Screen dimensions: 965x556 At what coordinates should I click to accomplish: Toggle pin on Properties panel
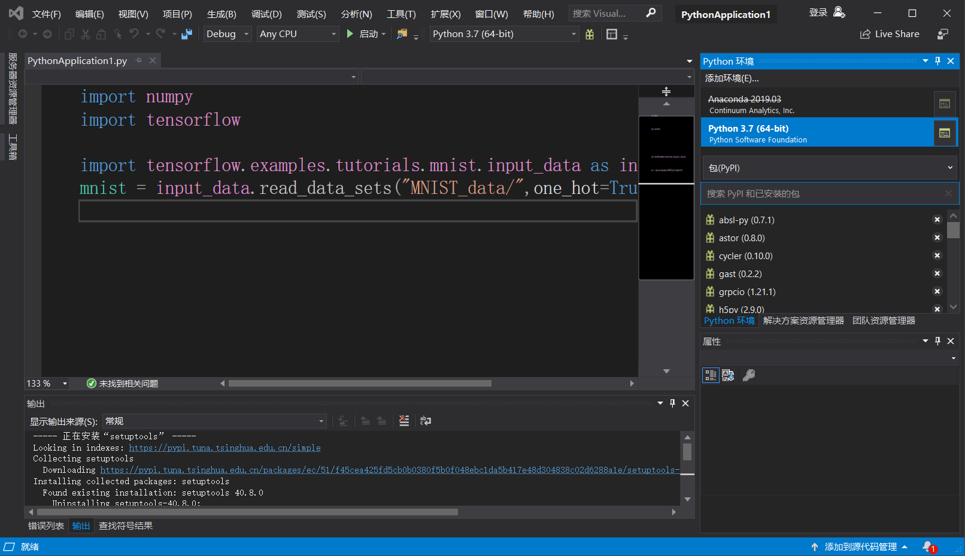pyautogui.click(x=938, y=341)
